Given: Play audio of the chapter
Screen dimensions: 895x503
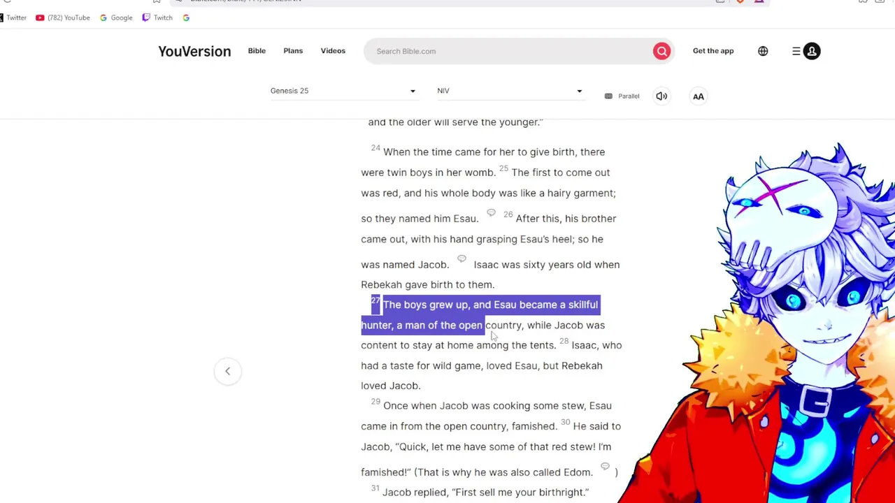Looking at the screenshot, I should coord(661,96).
